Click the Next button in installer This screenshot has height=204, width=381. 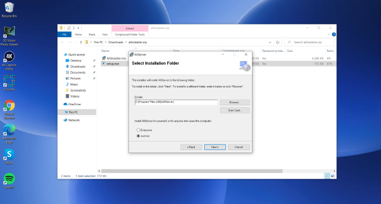(214, 147)
